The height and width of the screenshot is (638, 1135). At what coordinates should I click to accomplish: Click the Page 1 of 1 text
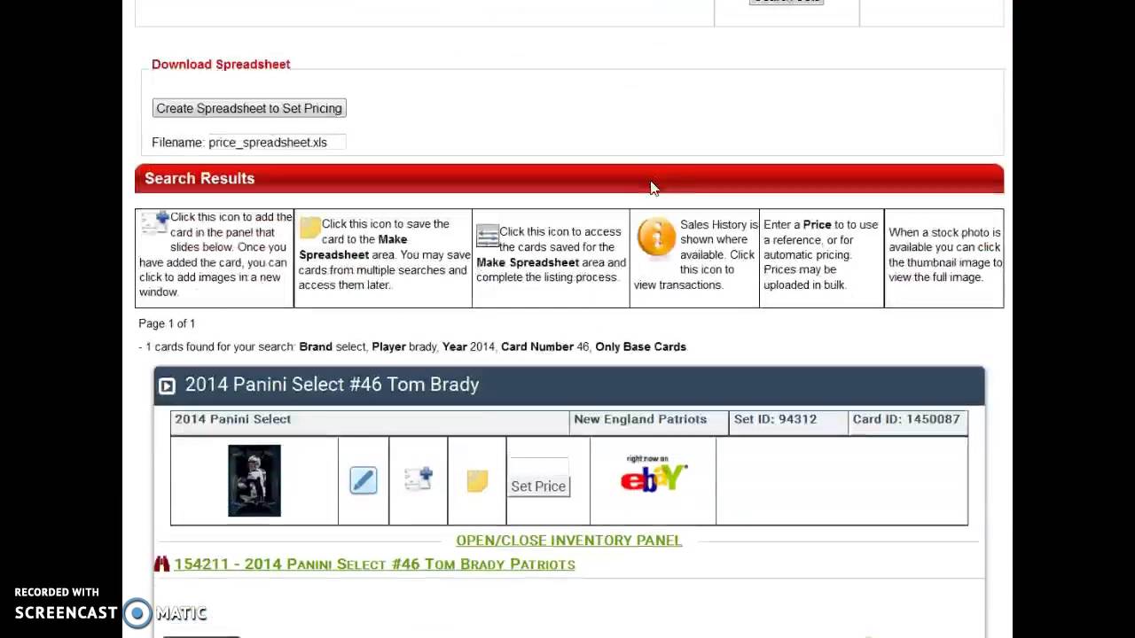click(x=167, y=323)
